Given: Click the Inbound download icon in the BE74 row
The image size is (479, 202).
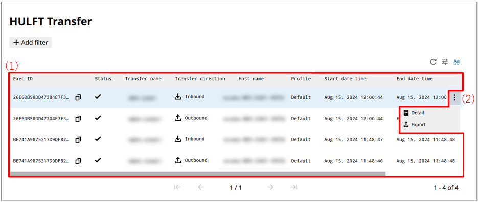Looking at the screenshot, I should click(x=178, y=139).
